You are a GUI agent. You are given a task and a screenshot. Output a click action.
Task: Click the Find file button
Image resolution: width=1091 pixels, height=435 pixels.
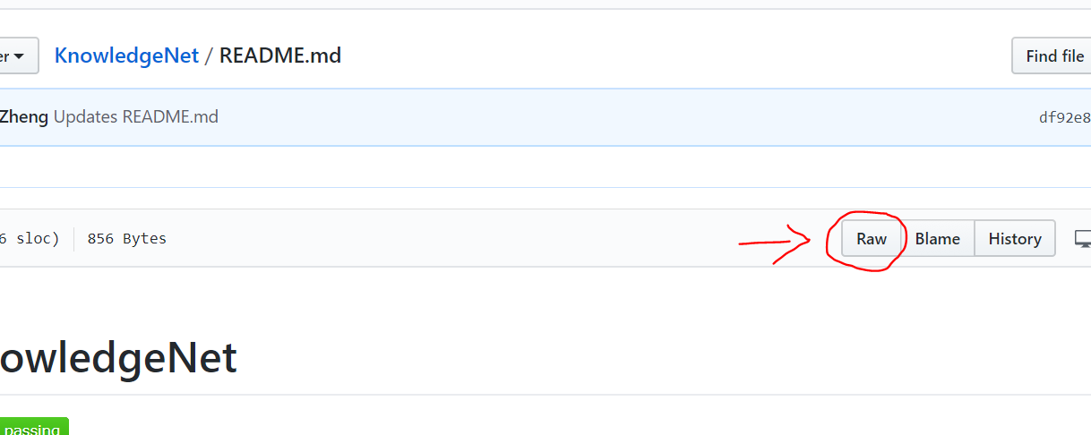click(x=1052, y=55)
